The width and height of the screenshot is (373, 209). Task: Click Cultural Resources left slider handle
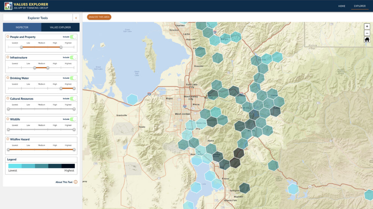(8, 109)
